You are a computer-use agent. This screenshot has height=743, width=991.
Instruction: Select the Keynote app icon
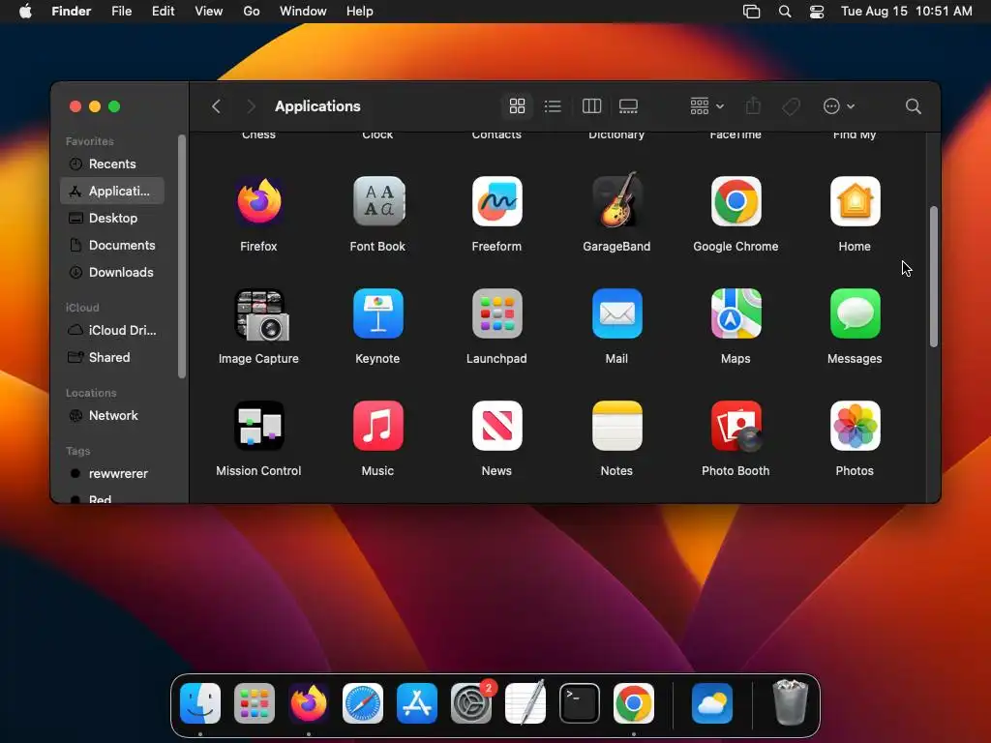(378, 314)
